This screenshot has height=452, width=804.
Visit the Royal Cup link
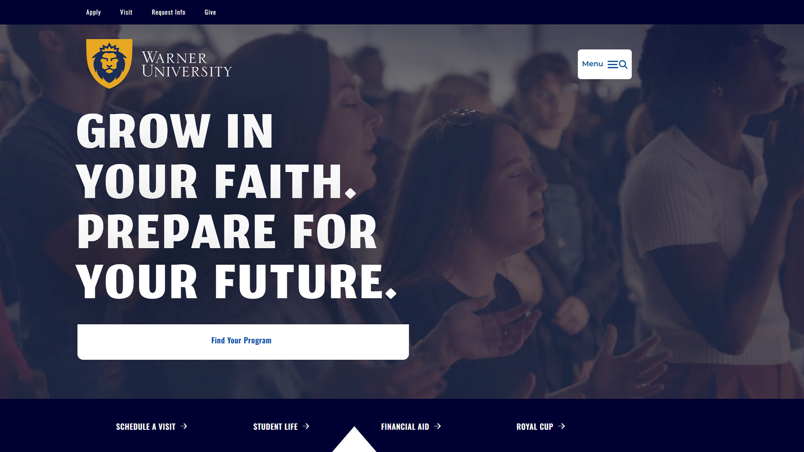click(535, 426)
